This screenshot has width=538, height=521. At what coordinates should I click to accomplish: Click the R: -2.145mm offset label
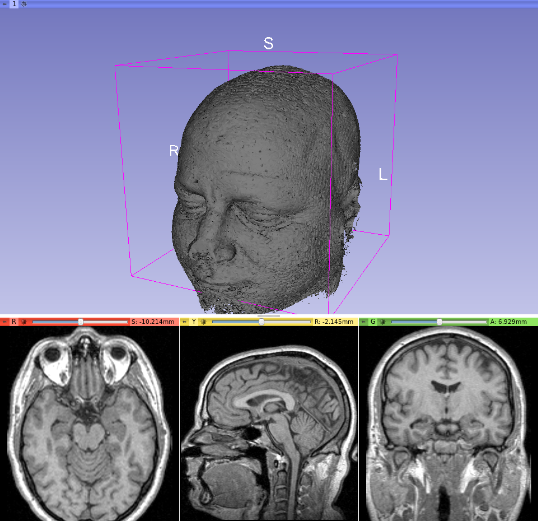pyautogui.click(x=336, y=322)
